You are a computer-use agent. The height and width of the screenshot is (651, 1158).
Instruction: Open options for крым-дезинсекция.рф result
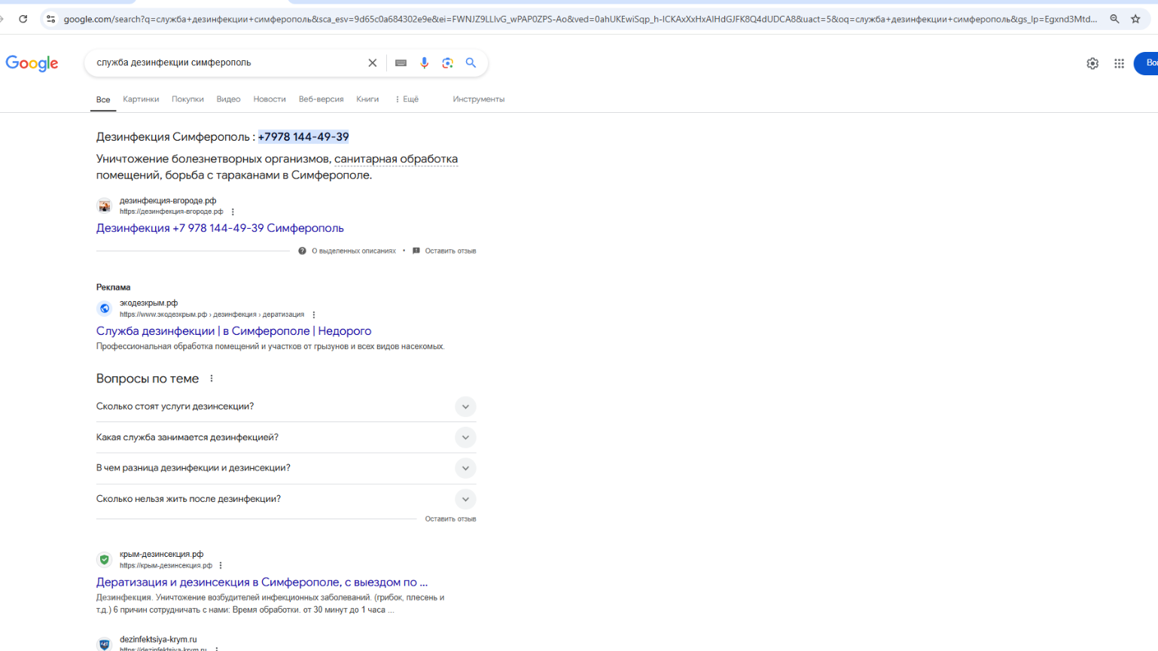pyautogui.click(x=221, y=566)
